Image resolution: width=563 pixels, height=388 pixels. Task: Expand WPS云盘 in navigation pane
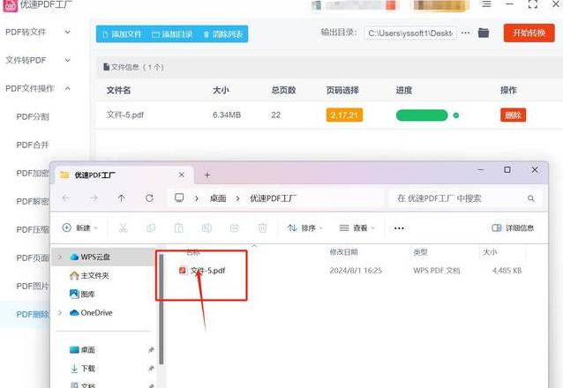[x=60, y=257]
